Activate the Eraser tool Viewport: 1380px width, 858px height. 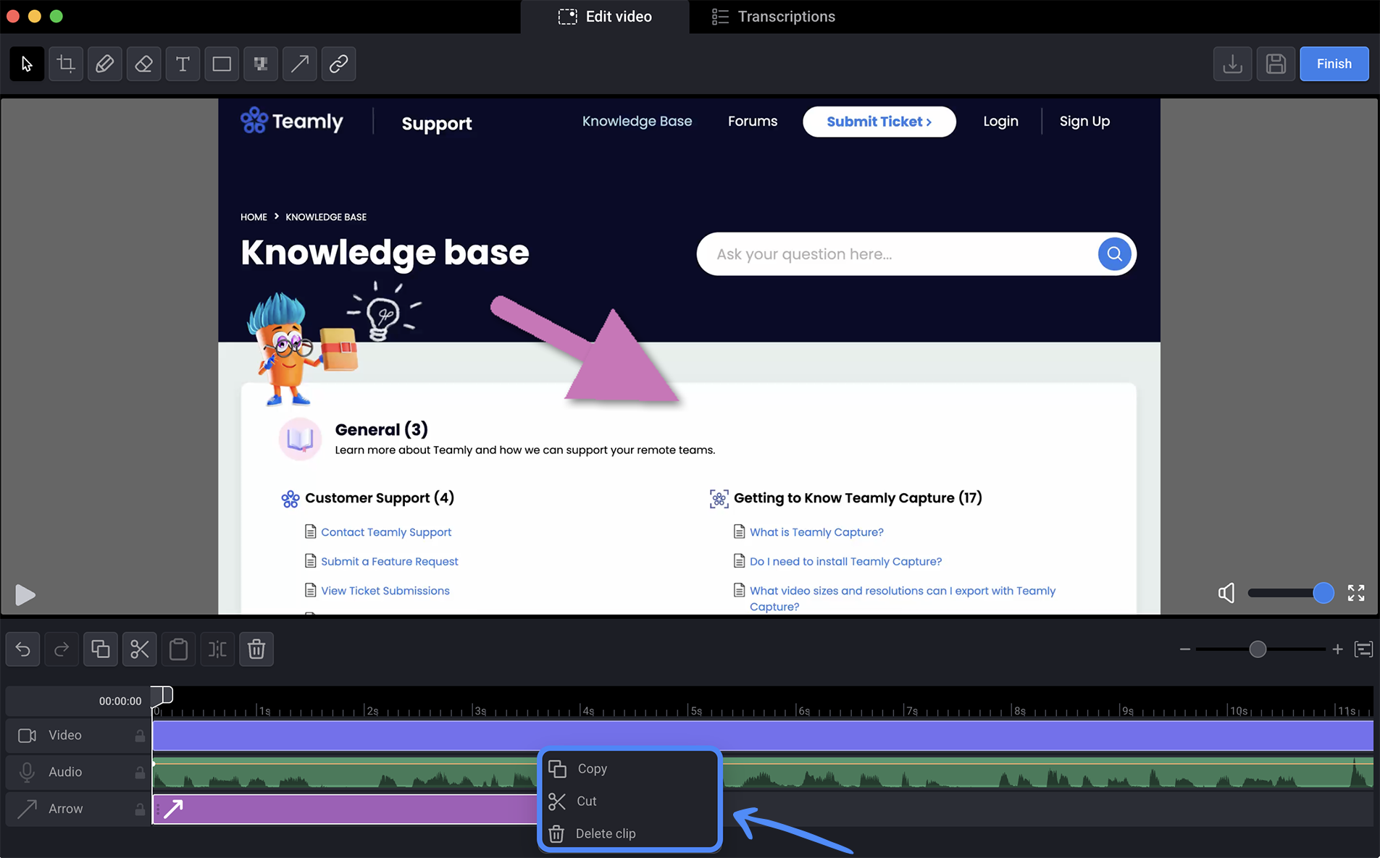coord(143,64)
